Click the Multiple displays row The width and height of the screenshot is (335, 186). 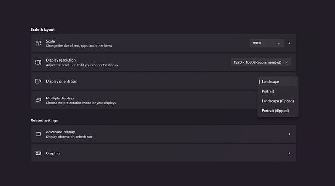[144, 100]
